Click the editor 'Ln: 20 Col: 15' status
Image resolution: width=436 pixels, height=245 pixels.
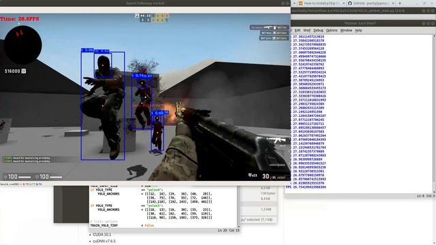pos(229,230)
